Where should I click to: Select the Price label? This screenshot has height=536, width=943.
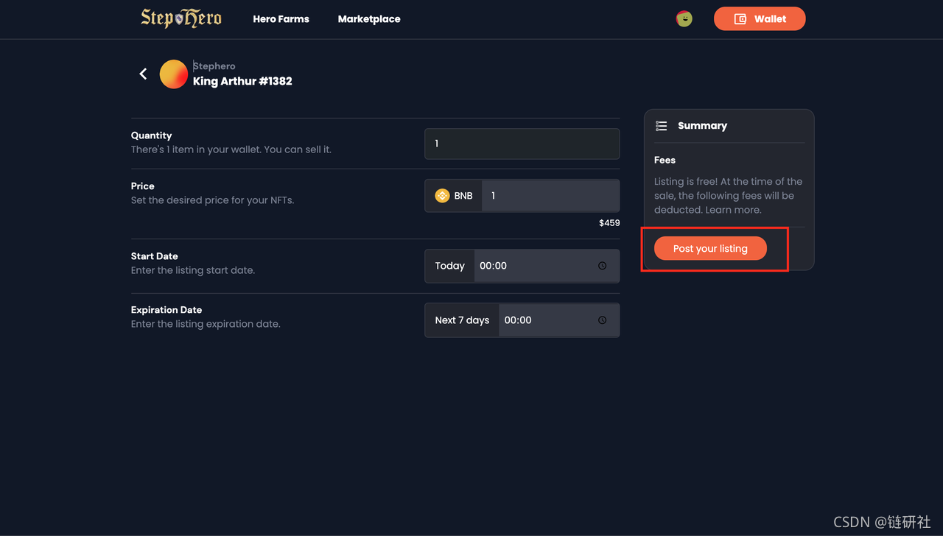(143, 186)
